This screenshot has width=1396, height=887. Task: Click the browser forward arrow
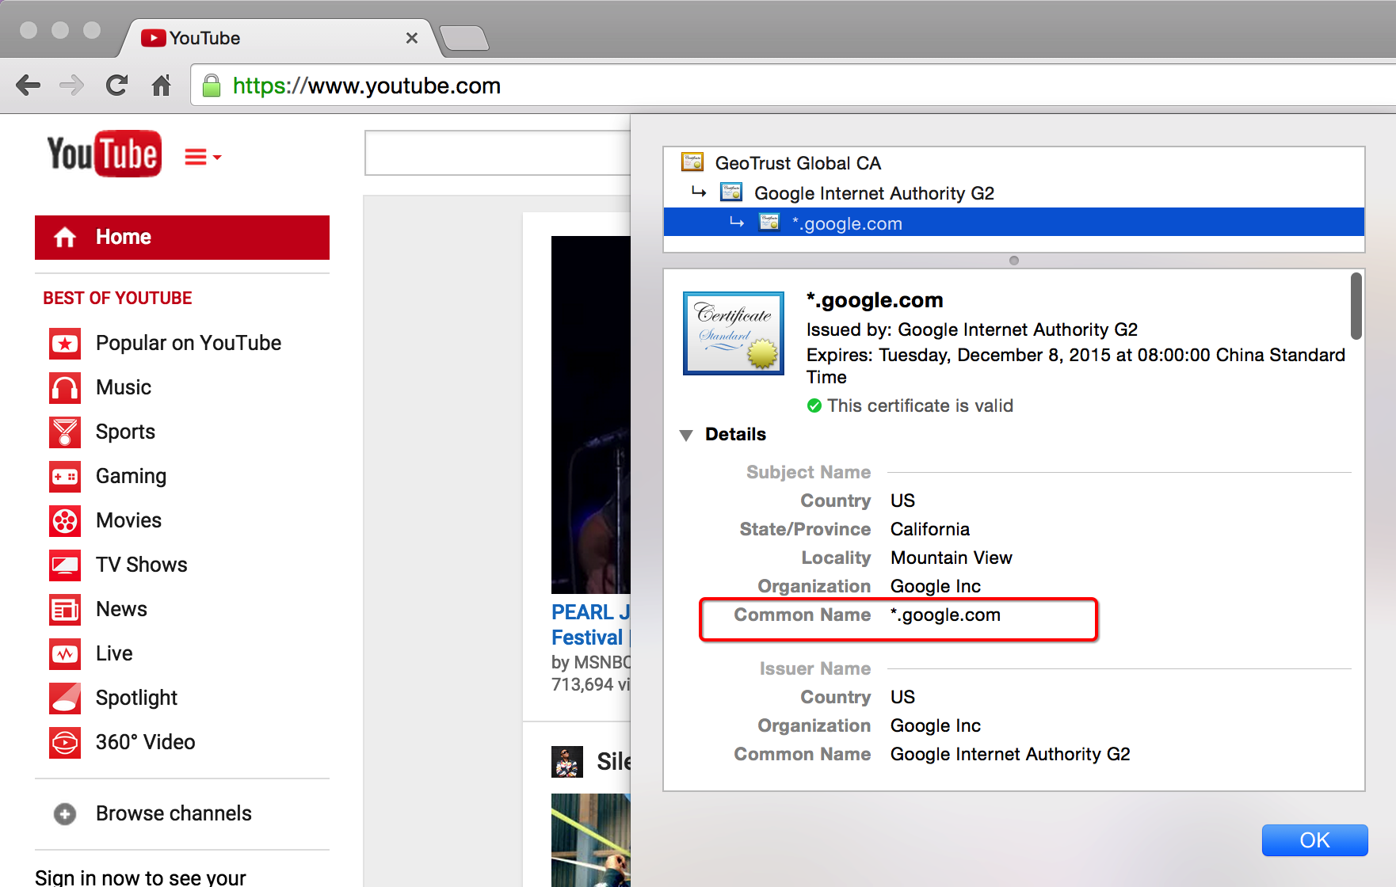pos(72,86)
